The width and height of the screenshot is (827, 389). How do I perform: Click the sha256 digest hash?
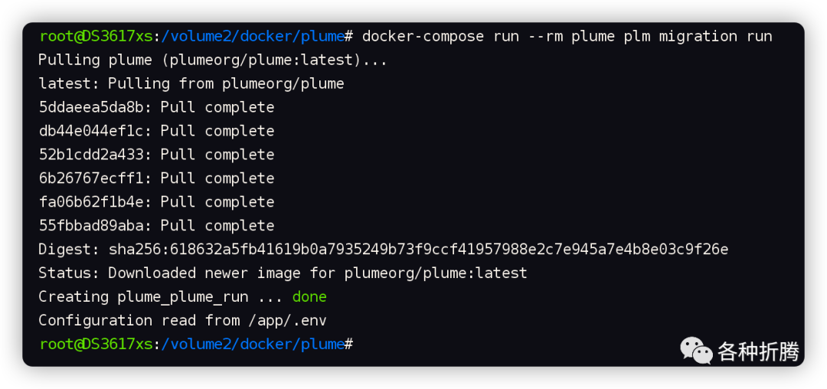(418, 250)
